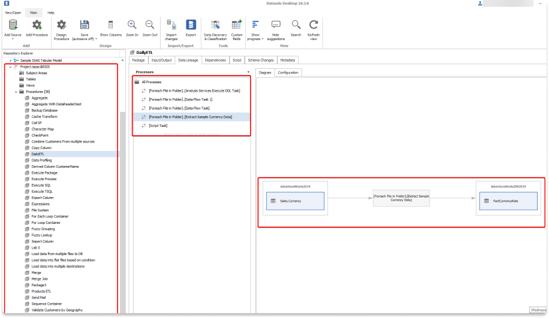Click the Export icon
The height and width of the screenshot is (318, 549).
[x=191, y=25]
